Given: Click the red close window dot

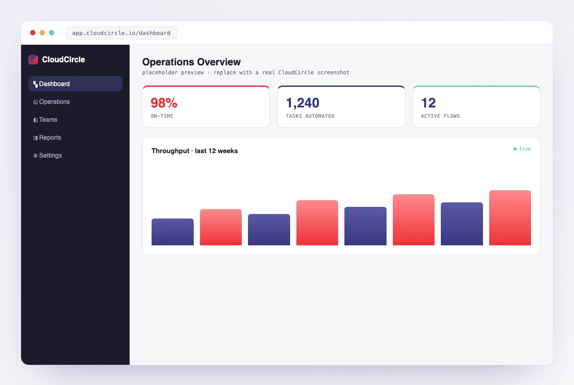Looking at the screenshot, I should point(33,33).
